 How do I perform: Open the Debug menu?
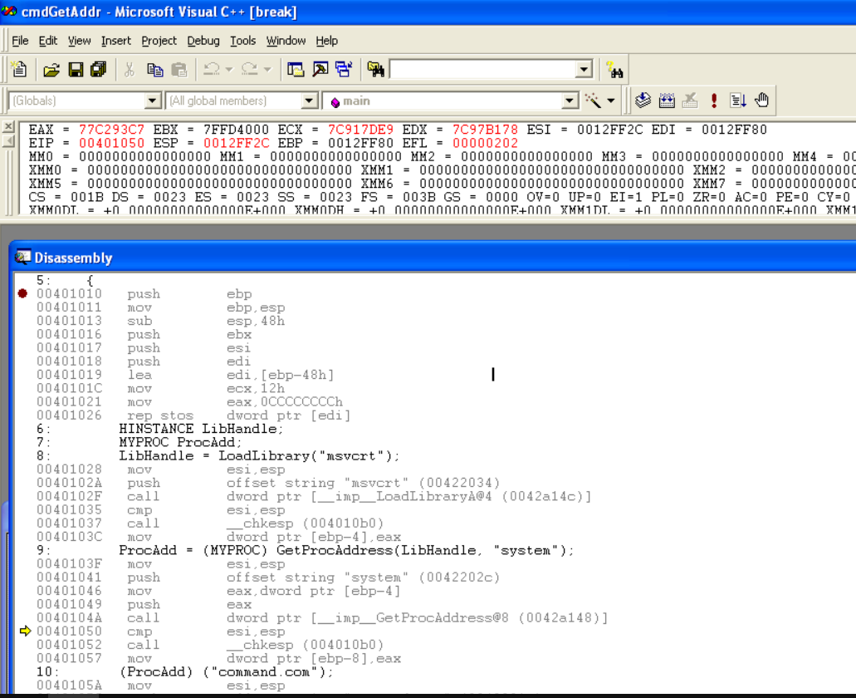tap(203, 40)
